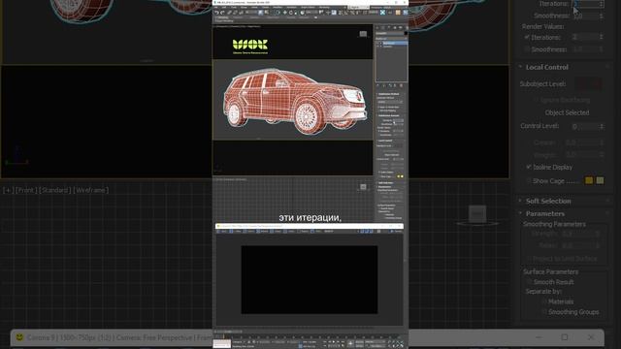The width and height of the screenshot is (621, 349).
Task: Toggle Isoline Display checkbox in enlarged panel
Action: point(529,167)
